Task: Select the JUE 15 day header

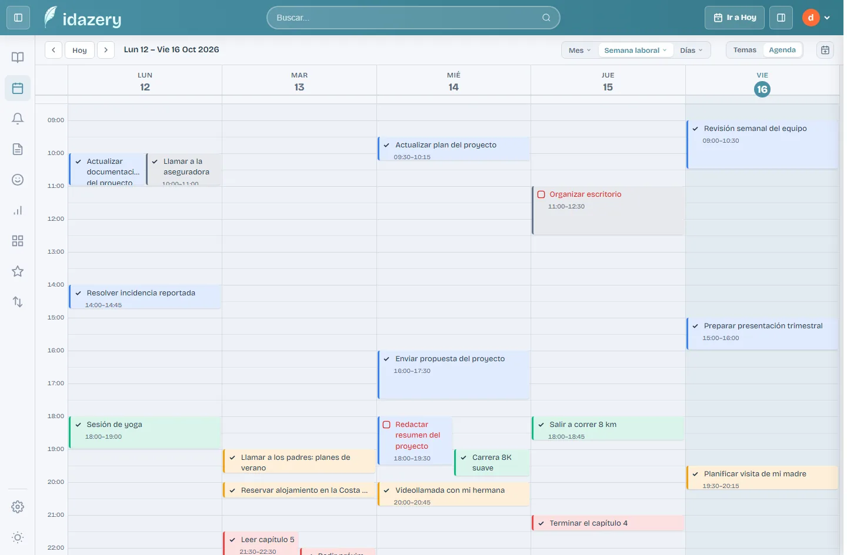Action: (x=608, y=82)
